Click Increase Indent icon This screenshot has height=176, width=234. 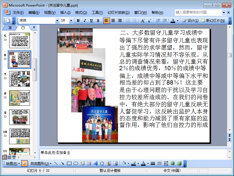click(165, 21)
